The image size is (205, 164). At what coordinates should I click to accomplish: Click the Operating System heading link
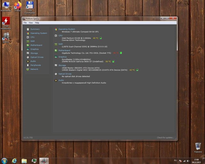[x=67, y=29]
